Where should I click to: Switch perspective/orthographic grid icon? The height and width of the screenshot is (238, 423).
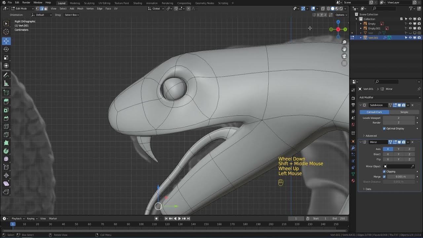click(x=344, y=63)
